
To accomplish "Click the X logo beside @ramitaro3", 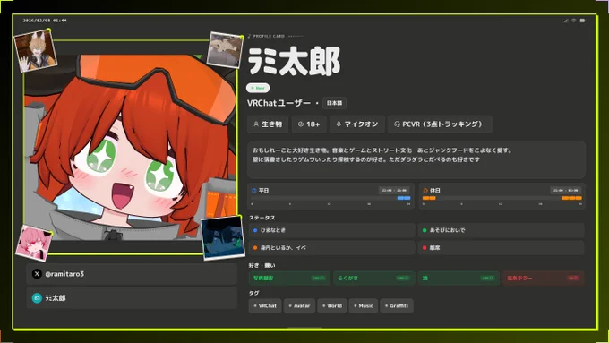I will [37, 274].
